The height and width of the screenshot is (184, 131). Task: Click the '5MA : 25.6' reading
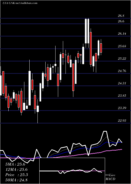pyautogui.click(x=15, y=164)
